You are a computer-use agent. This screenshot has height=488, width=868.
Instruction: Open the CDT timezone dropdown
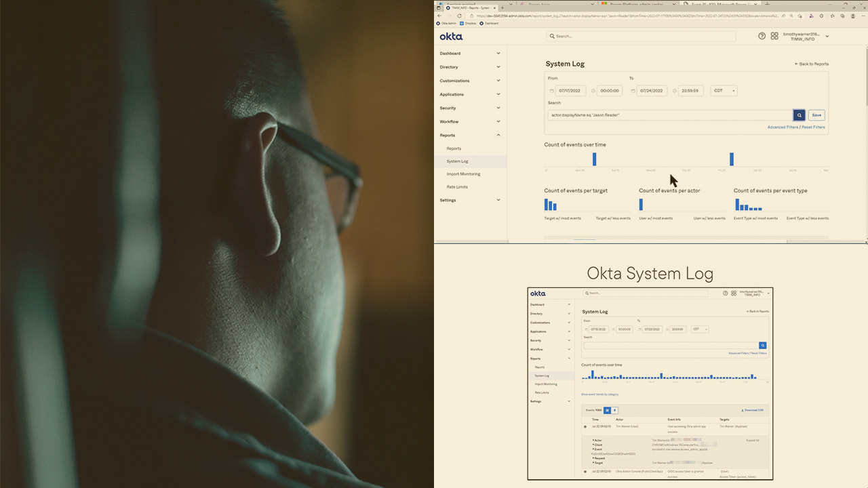click(723, 91)
